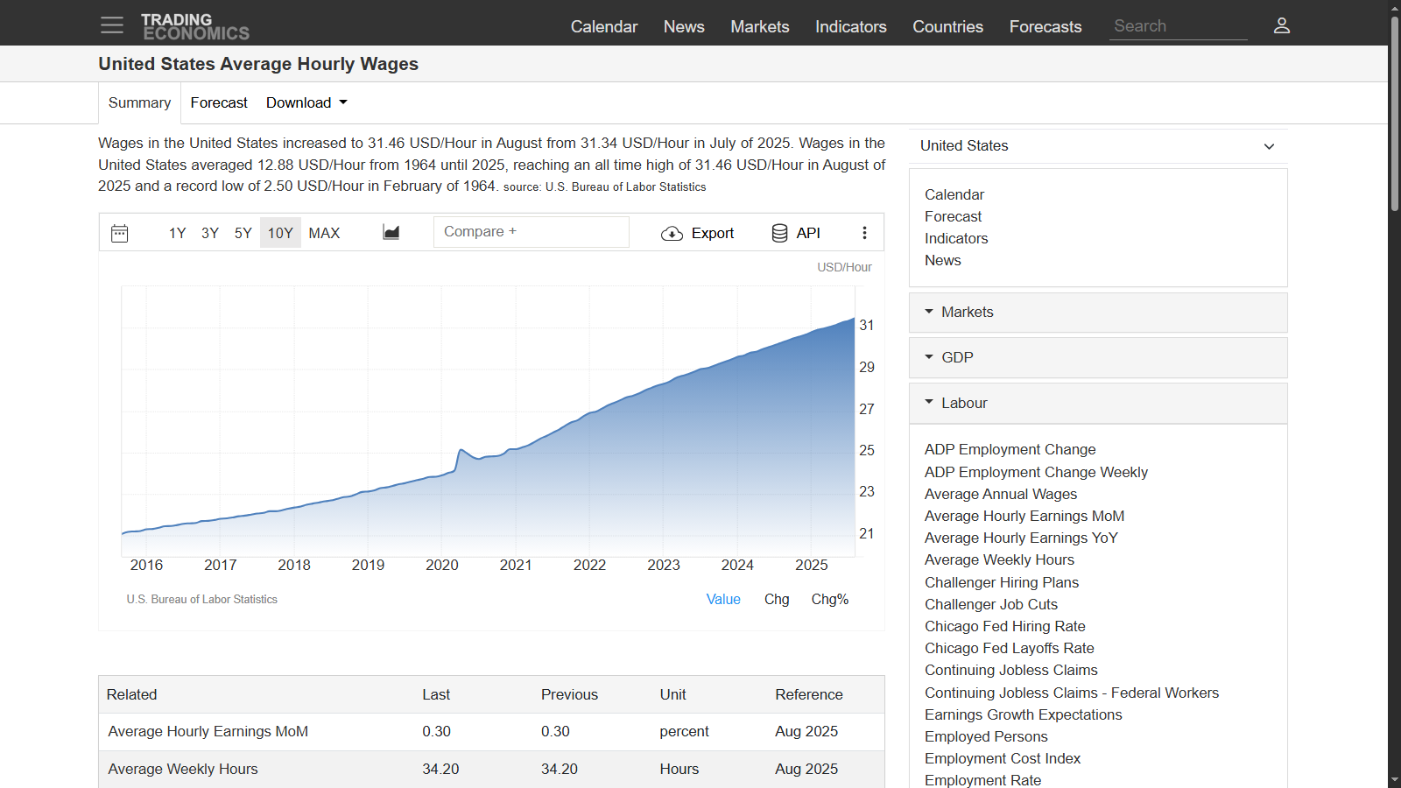Open Chicago Fed Layoffs Rate link

[1010, 648]
